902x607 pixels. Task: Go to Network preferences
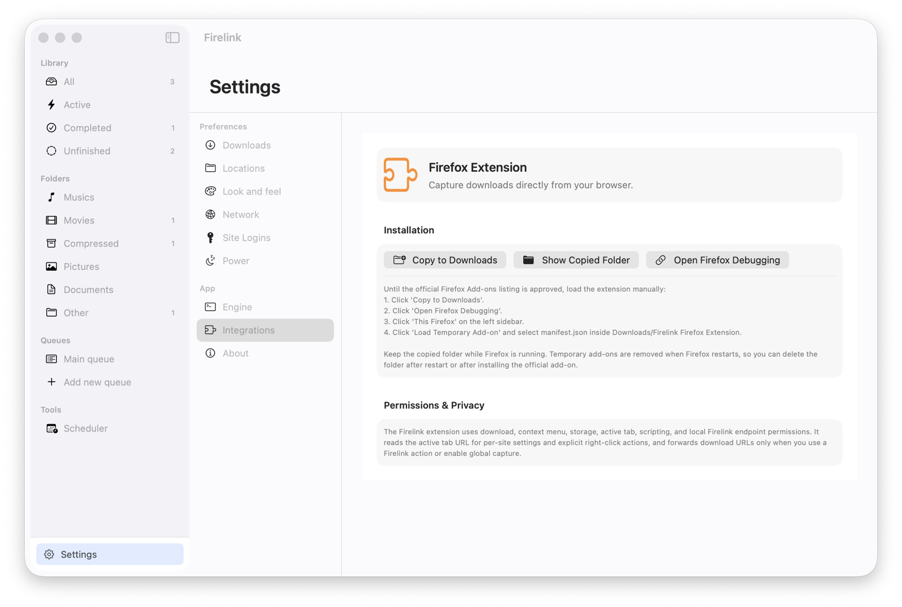pos(265,215)
